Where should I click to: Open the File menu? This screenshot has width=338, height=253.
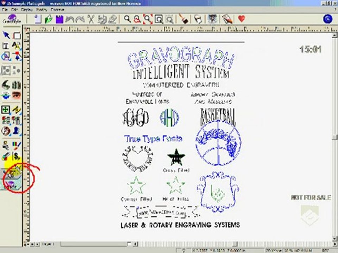point(5,10)
